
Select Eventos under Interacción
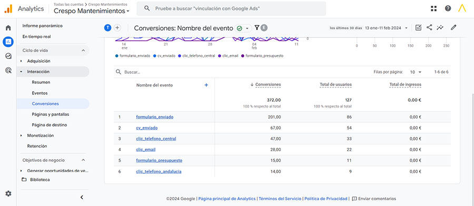click(x=39, y=93)
